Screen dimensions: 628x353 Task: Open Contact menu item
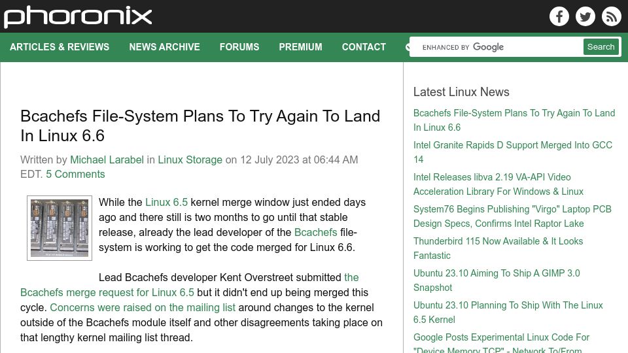(364, 47)
